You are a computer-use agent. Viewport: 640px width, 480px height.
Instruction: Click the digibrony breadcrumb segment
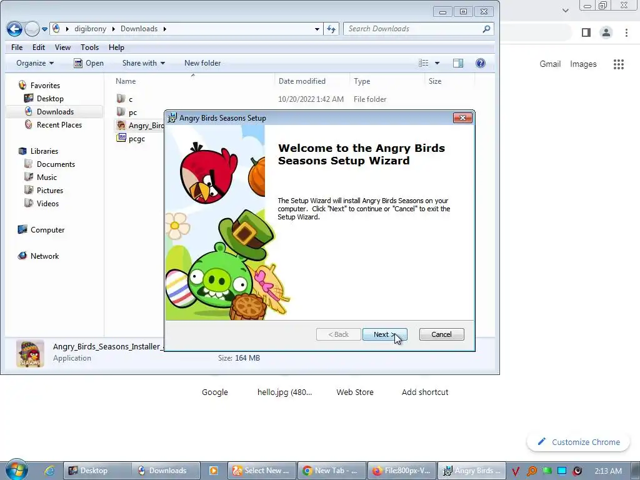(90, 29)
